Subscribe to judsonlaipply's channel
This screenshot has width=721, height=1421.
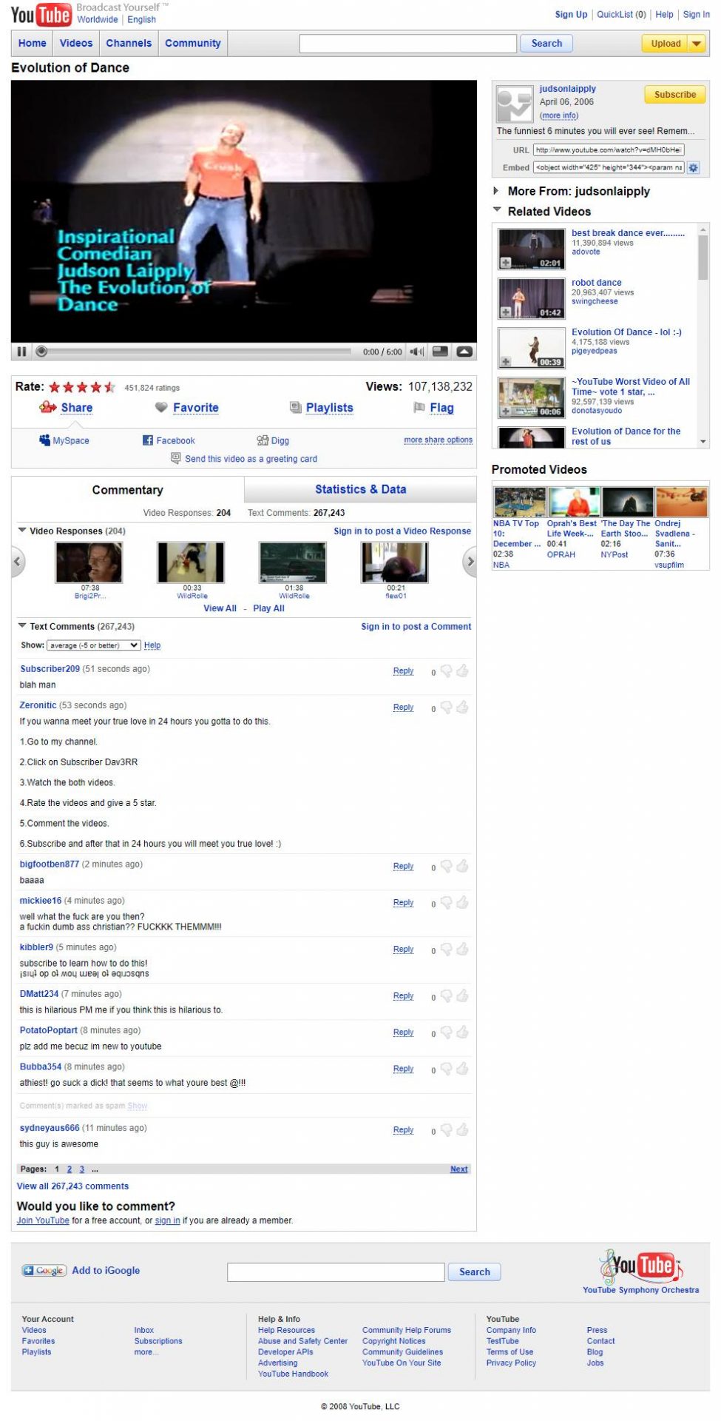(x=674, y=95)
